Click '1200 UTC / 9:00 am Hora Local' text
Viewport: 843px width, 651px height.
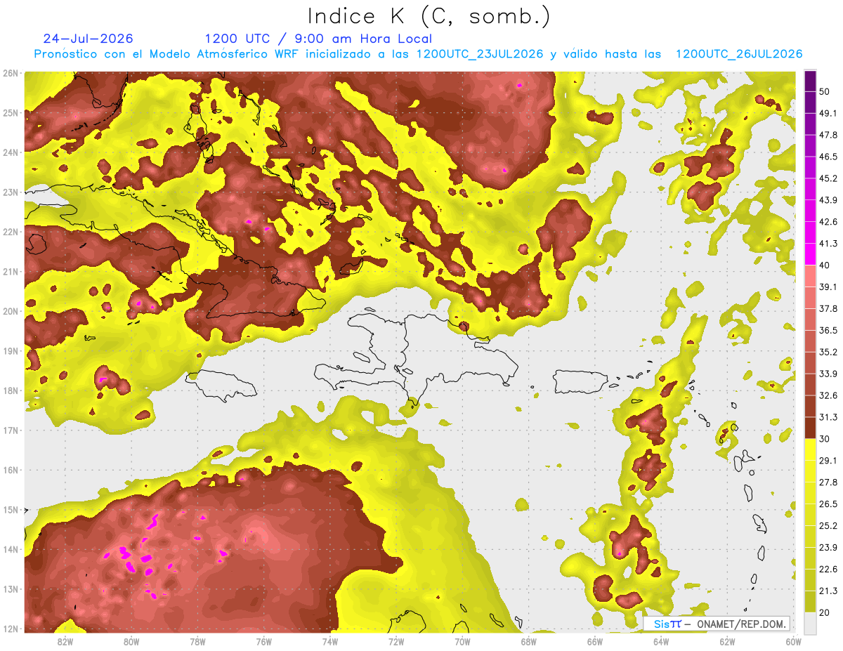tap(318, 39)
